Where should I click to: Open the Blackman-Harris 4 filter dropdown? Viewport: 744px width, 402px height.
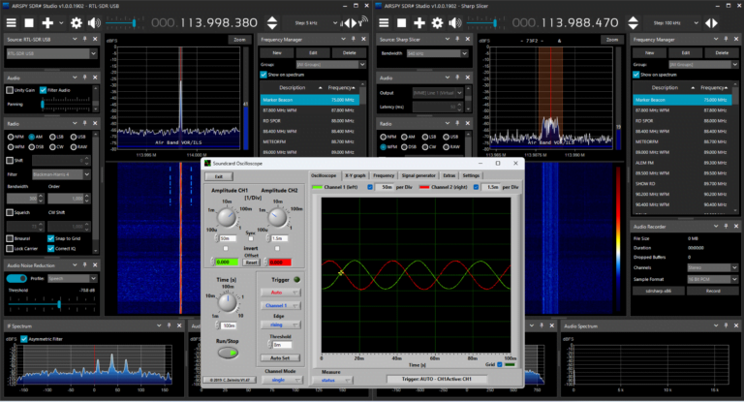click(x=87, y=174)
